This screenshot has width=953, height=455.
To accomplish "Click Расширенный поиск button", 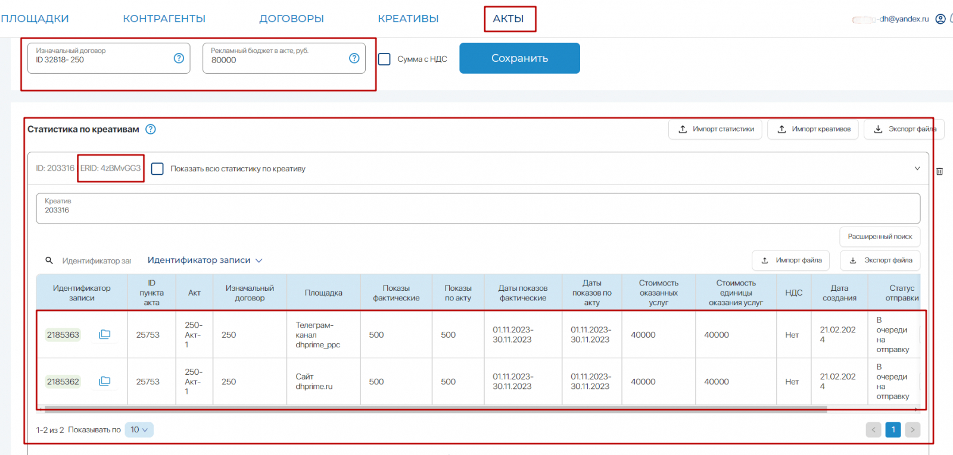I will tap(879, 237).
